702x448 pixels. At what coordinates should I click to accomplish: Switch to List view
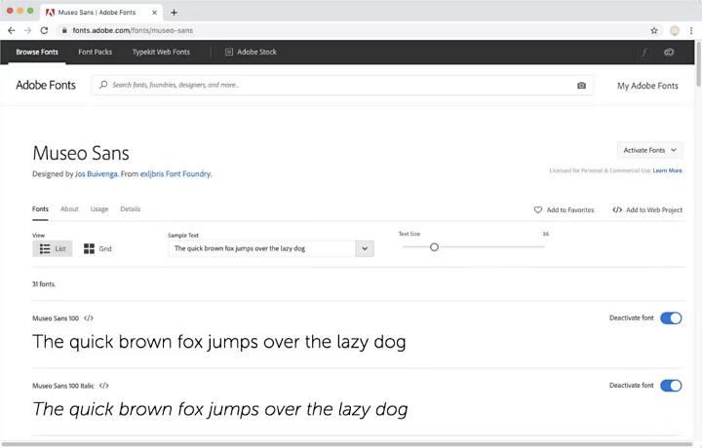point(53,248)
